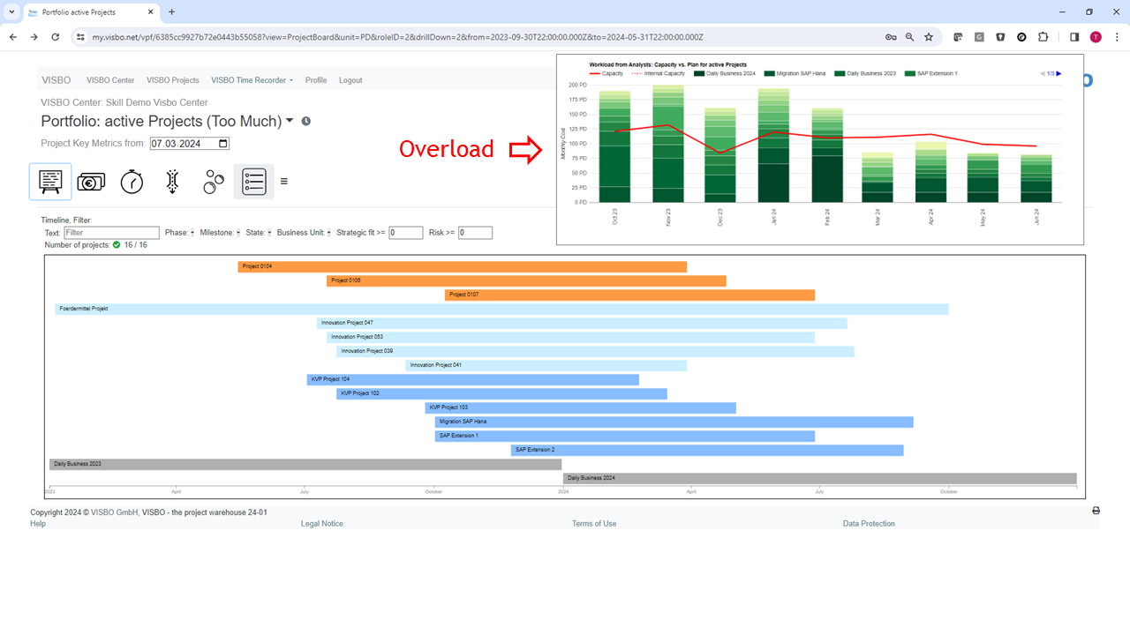Go to VISBO Projects in navbar
The image size is (1130, 635).
pyautogui.click(x=173, y=80)
